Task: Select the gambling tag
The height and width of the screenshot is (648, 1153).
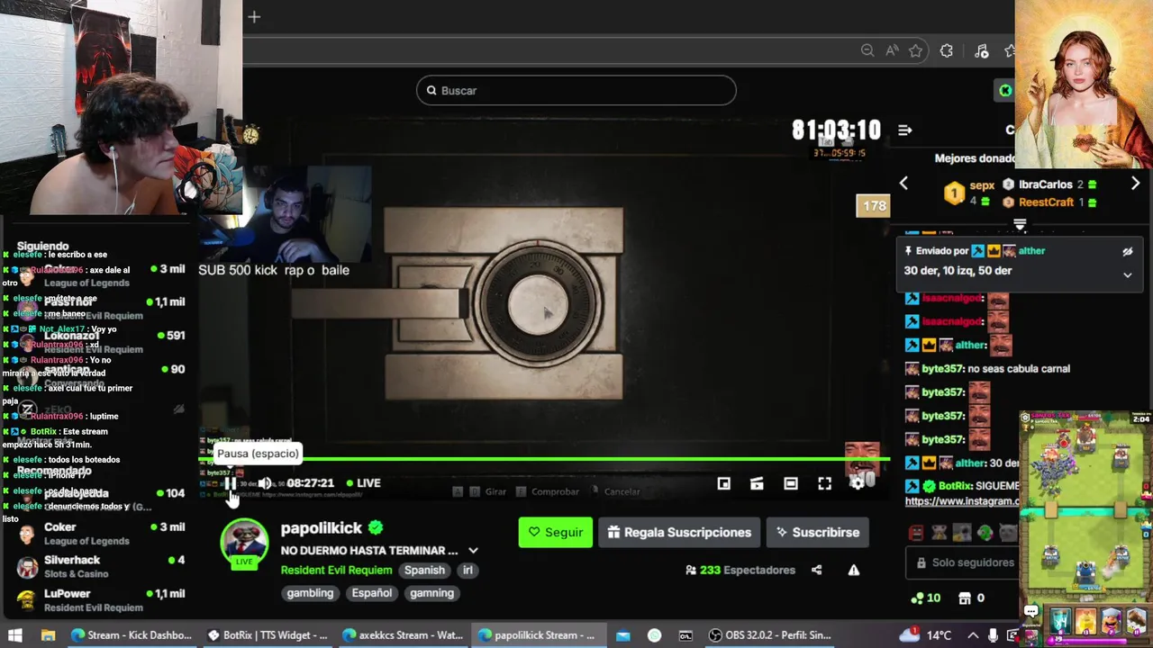Action: tap(310, 593)
